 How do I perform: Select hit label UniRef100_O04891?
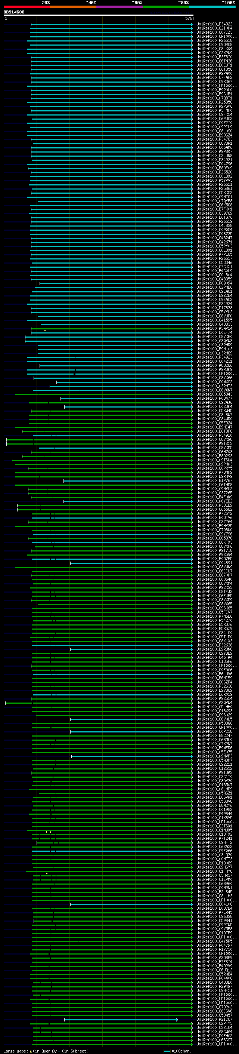[214, 563]
